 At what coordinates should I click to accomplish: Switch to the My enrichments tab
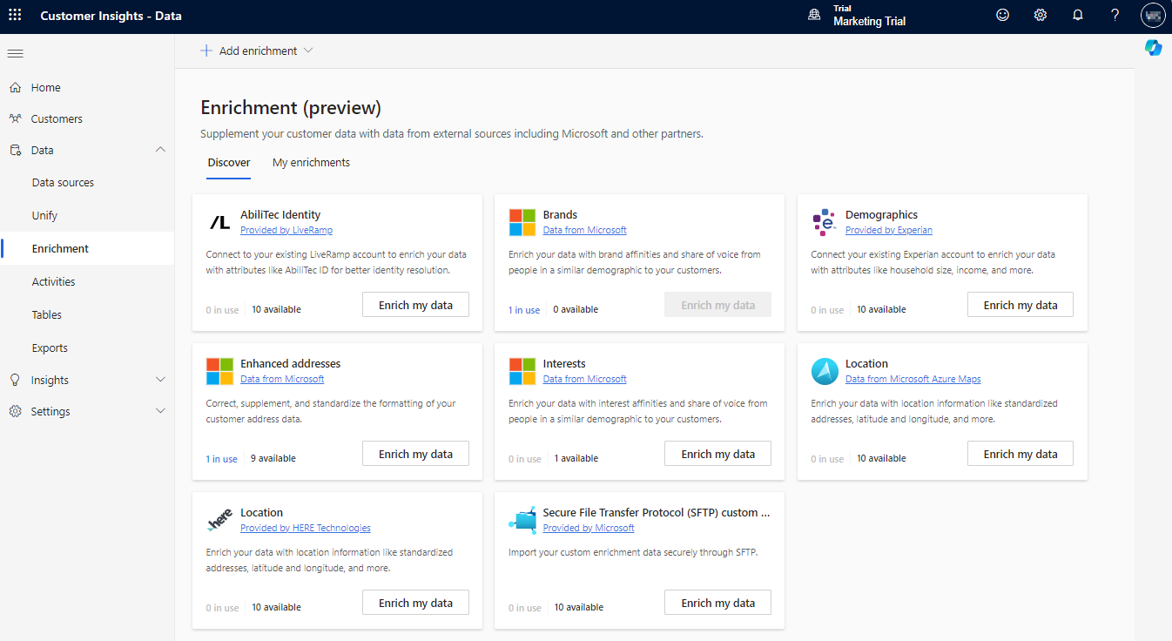click(311, 162)
